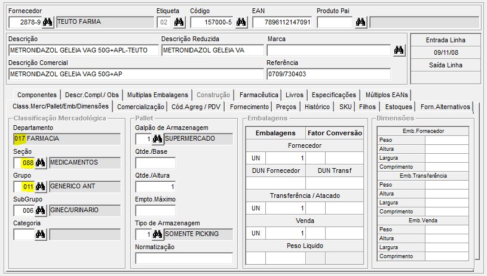Click the EAN field 7896112147091

click(282, 22)
